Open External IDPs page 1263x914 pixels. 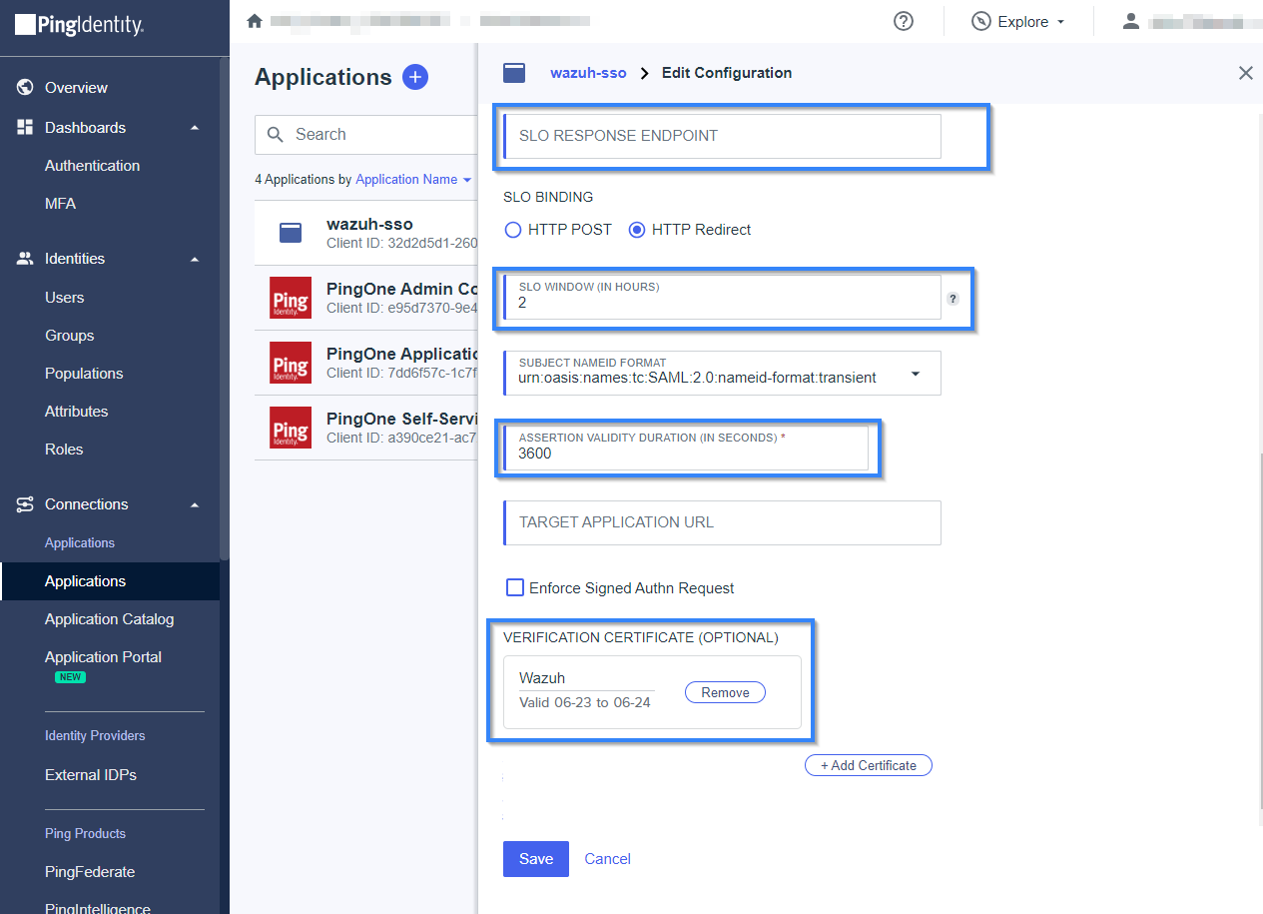pyautogui.click(x=91, y=775)
